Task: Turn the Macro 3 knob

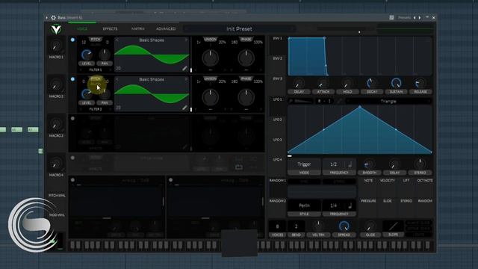Action: click(56, 125)
